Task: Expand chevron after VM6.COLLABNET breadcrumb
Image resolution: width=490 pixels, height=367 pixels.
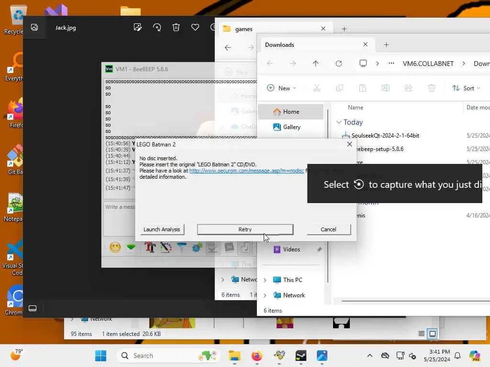Action: [464, 64]
